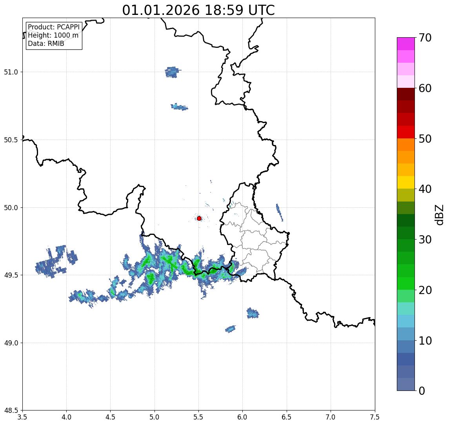
Task: Click the longitude axis label 7.0
Action: coord(331,417)
